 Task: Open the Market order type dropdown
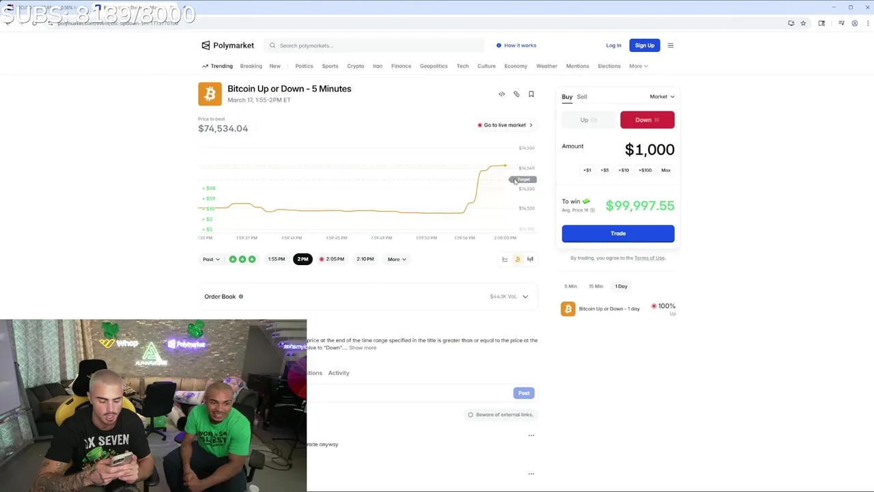pos(662,97)
